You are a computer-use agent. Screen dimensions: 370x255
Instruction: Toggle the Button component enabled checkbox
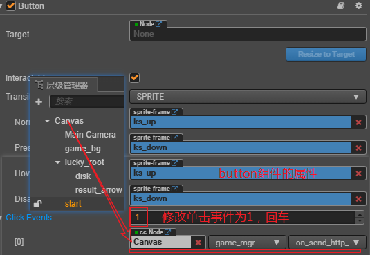[x=10, y=6]
